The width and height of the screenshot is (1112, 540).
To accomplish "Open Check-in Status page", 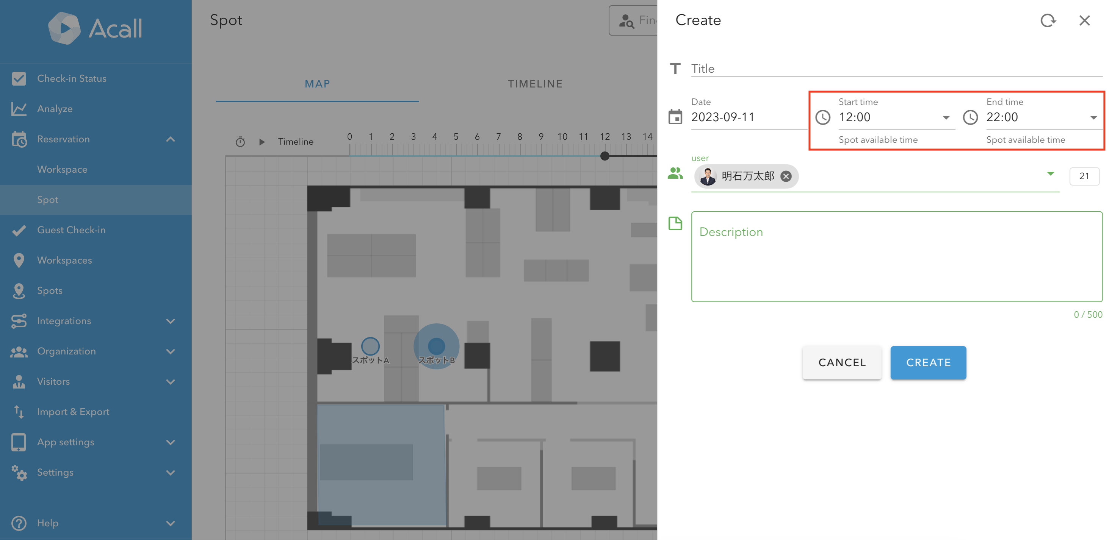I will 96,78.
